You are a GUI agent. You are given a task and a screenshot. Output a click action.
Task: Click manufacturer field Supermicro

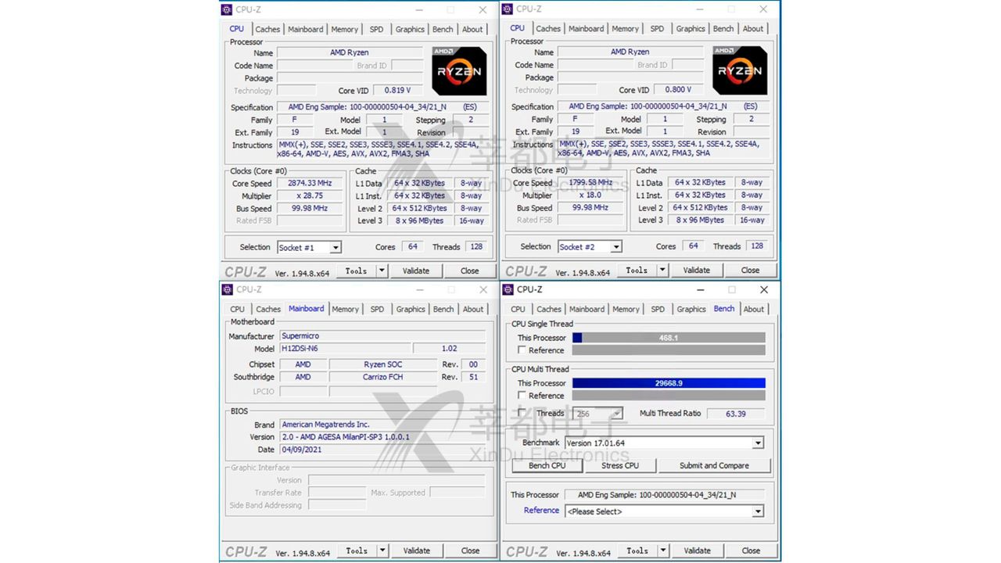pos(382,336)
